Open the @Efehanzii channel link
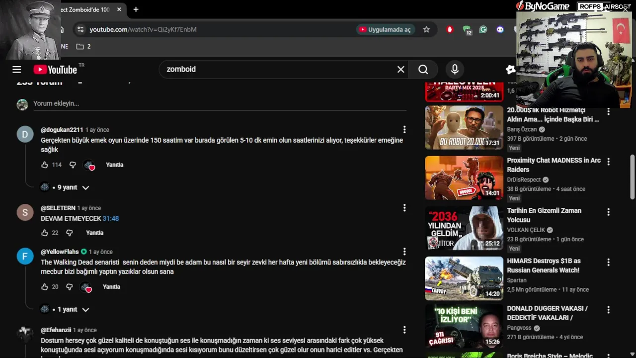 [x=56, y=330]
